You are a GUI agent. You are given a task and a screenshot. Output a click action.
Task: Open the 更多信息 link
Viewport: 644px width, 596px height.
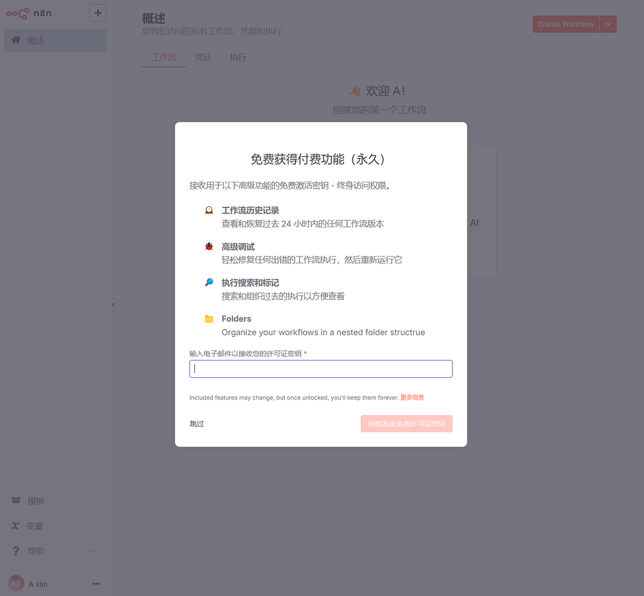(x=411, y=398)
